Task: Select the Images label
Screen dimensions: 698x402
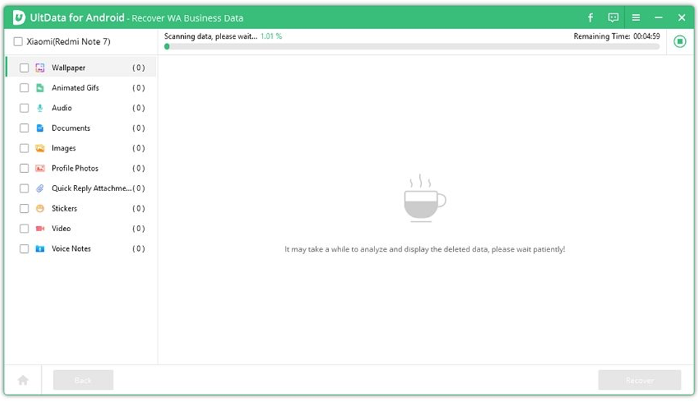Action: pyautogui.click(x=64, y=148)
